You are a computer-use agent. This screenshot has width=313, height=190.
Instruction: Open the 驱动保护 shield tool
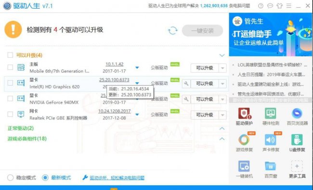[244, 114]
